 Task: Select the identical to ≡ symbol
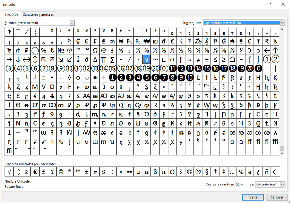pos(207,59)
